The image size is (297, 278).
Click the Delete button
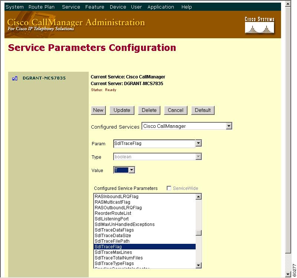149,110
